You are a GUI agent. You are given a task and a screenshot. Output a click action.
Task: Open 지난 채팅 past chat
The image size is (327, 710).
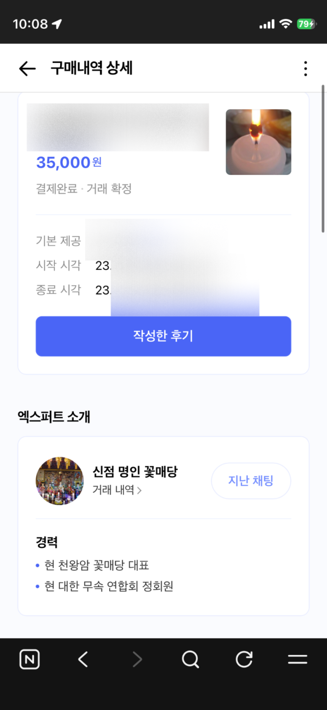(251, 481)
